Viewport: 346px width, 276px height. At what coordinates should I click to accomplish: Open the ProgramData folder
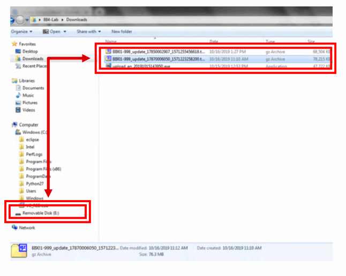pos(38,176)
